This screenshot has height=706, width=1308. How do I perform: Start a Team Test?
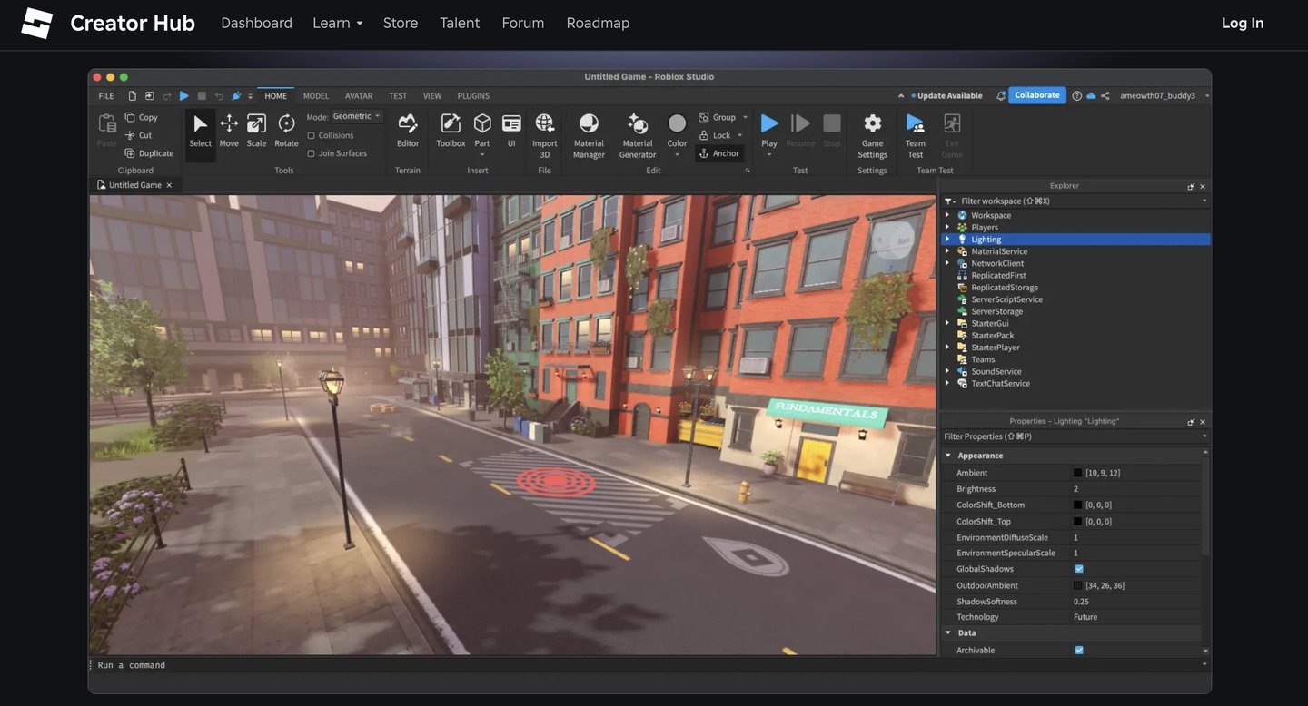916,135
